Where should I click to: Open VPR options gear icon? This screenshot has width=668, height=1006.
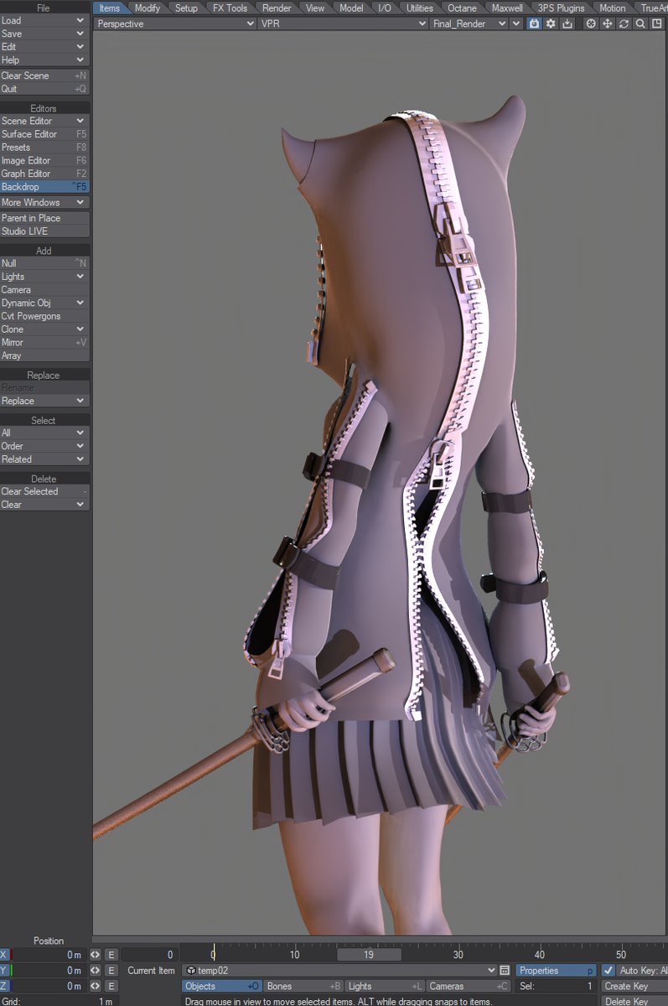click(551, 23)
